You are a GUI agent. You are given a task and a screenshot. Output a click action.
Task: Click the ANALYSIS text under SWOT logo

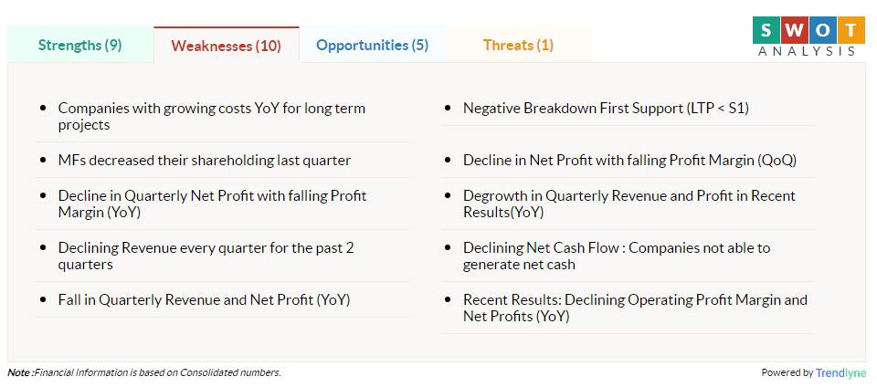807,51
